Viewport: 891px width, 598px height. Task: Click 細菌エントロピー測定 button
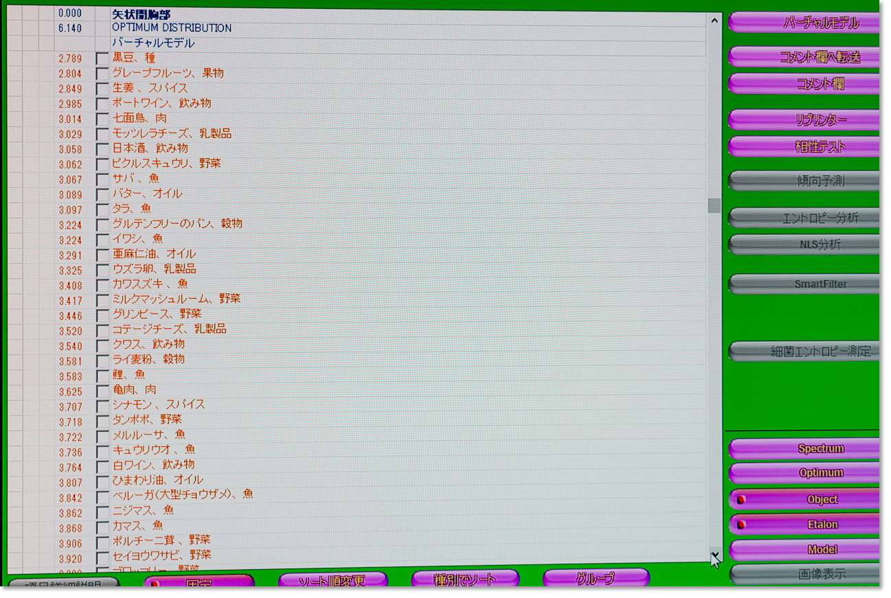(804, 352)
